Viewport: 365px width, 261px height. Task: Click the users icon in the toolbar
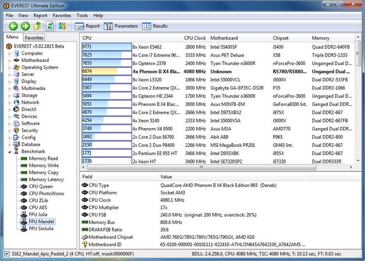click(61, 26)
